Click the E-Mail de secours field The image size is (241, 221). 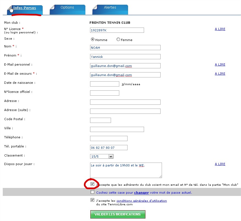[x=125, y=75]
